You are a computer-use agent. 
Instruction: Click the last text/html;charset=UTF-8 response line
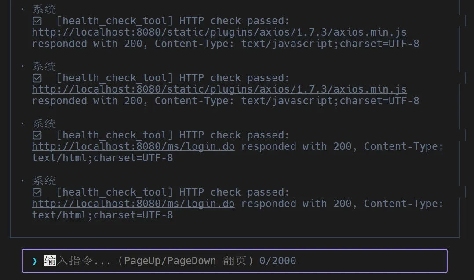click(x=102, y=215)
